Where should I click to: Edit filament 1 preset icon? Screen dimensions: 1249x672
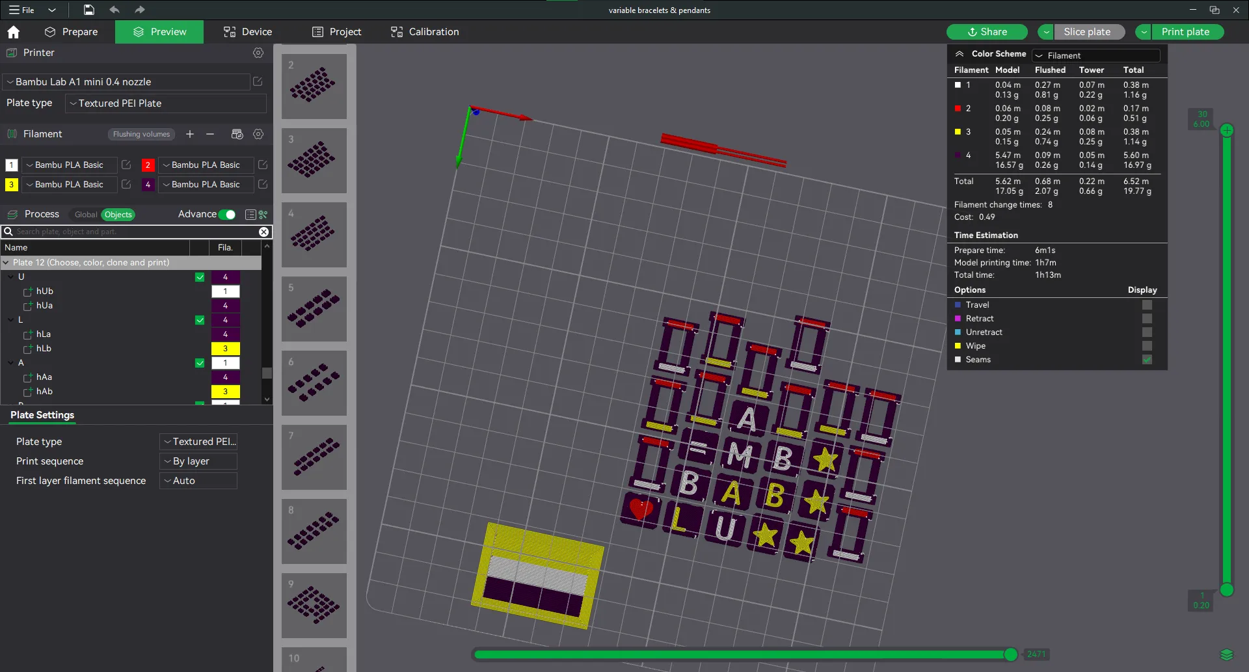coord(126,165)
